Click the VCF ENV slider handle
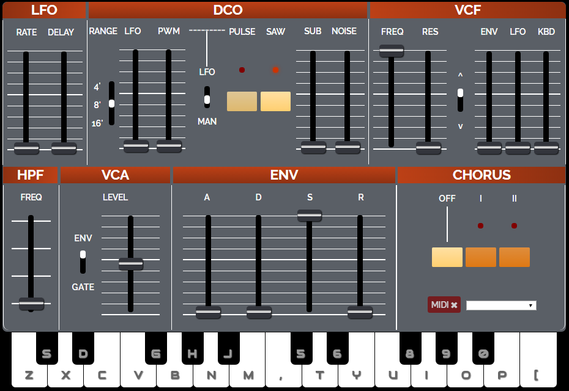569x391 pixels. pos(489,148)
